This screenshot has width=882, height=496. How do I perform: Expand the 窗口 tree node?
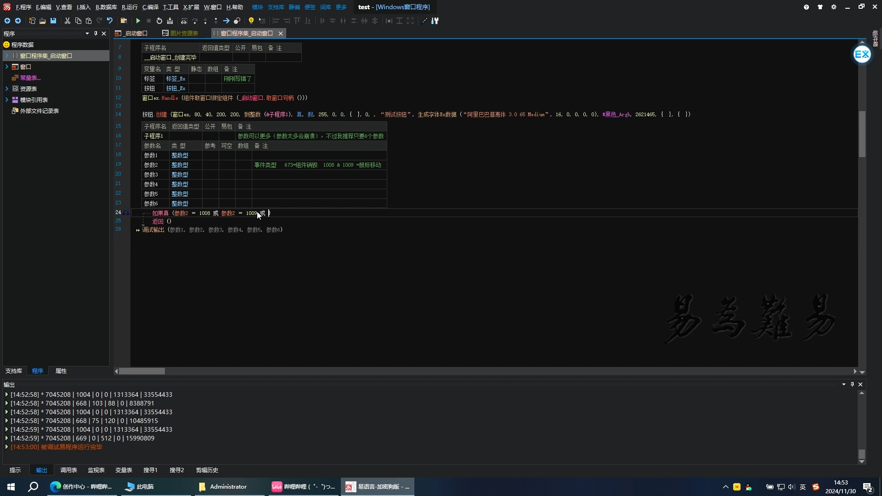coord(7,67)
